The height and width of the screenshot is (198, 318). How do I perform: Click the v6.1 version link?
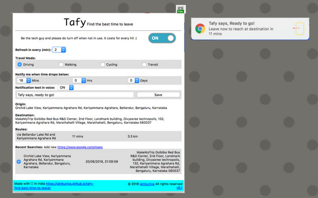(179, 188)
